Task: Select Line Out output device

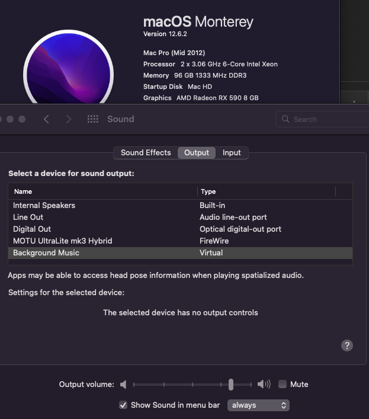Action: [180, 217]
